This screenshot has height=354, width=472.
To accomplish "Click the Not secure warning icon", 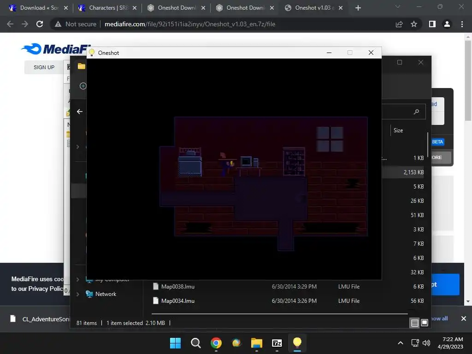I will [x=58, y=24].
